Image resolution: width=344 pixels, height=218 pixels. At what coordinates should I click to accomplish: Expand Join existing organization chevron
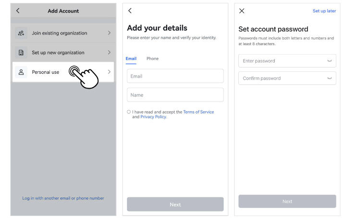point(110,33)
